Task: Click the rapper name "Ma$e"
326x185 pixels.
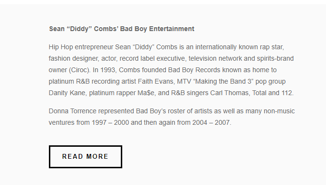Action: 146,93
